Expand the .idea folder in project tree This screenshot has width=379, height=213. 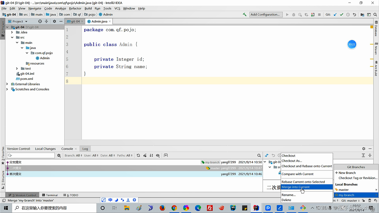[12, 32]
